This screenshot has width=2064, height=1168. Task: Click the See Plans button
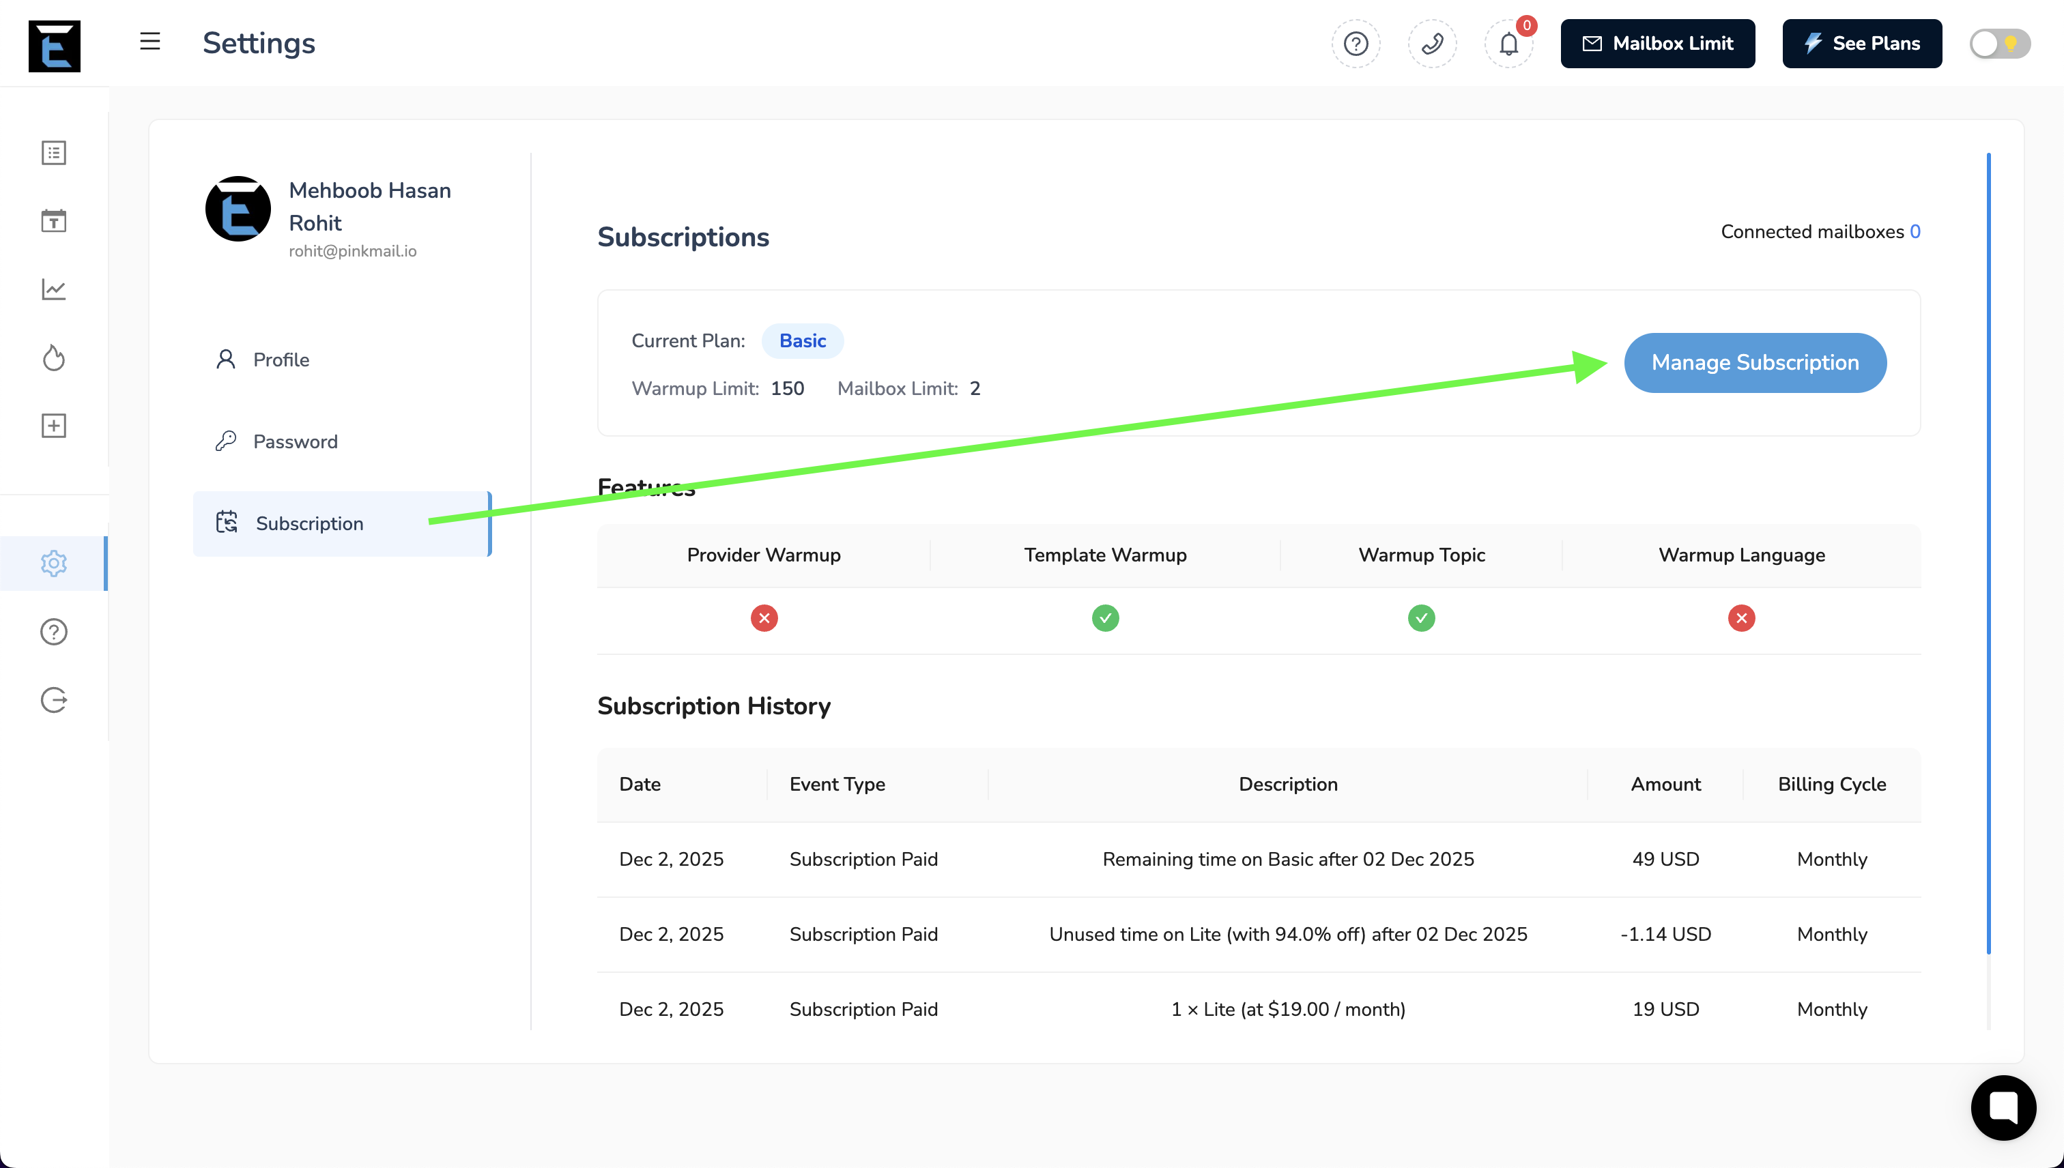point(1862,43)
